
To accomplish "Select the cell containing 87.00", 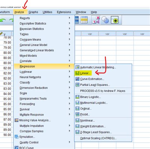I will pyautogui.click(x=6, y=119).
